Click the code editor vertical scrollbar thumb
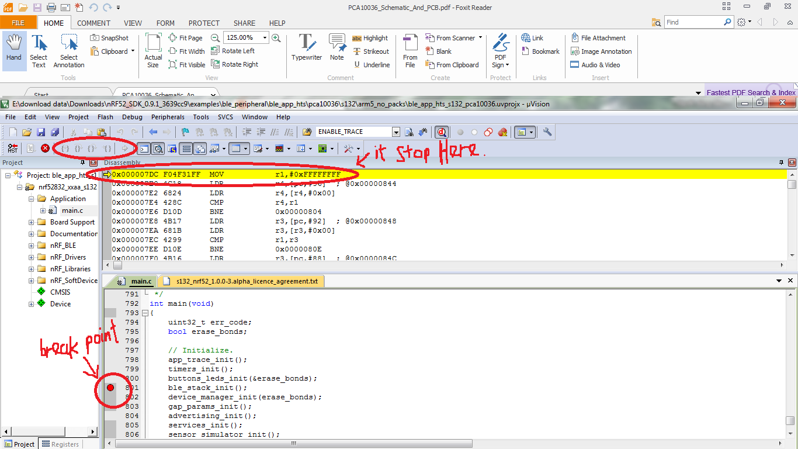Image resolution: width=798 pixels, height=449 pixels. [790, 421]
